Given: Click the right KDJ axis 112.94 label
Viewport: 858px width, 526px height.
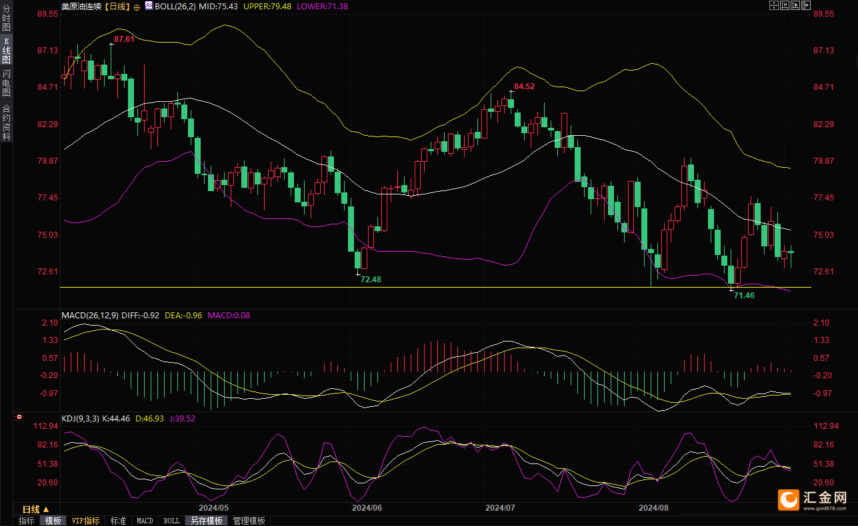Looking at the screenshot, I should [826, 426].
